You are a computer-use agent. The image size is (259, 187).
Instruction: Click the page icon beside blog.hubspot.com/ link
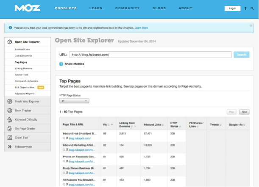pyautogui.click(x=67, y=138)
